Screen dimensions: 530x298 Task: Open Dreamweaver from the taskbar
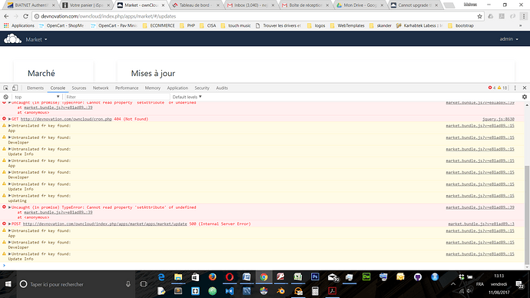(366, 277)
